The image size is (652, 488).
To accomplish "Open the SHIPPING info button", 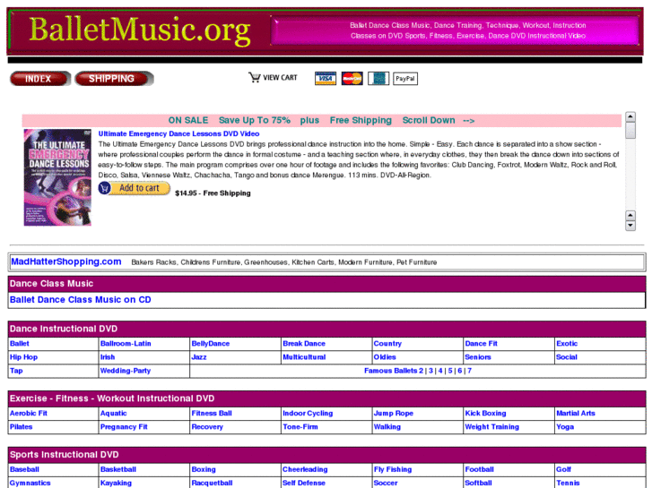I will coord(115,79).
